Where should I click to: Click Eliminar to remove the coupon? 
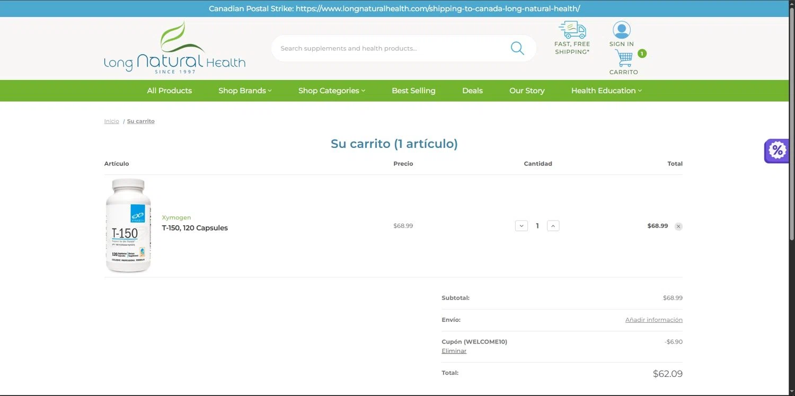pyautogui.click(x=454, y=351)
